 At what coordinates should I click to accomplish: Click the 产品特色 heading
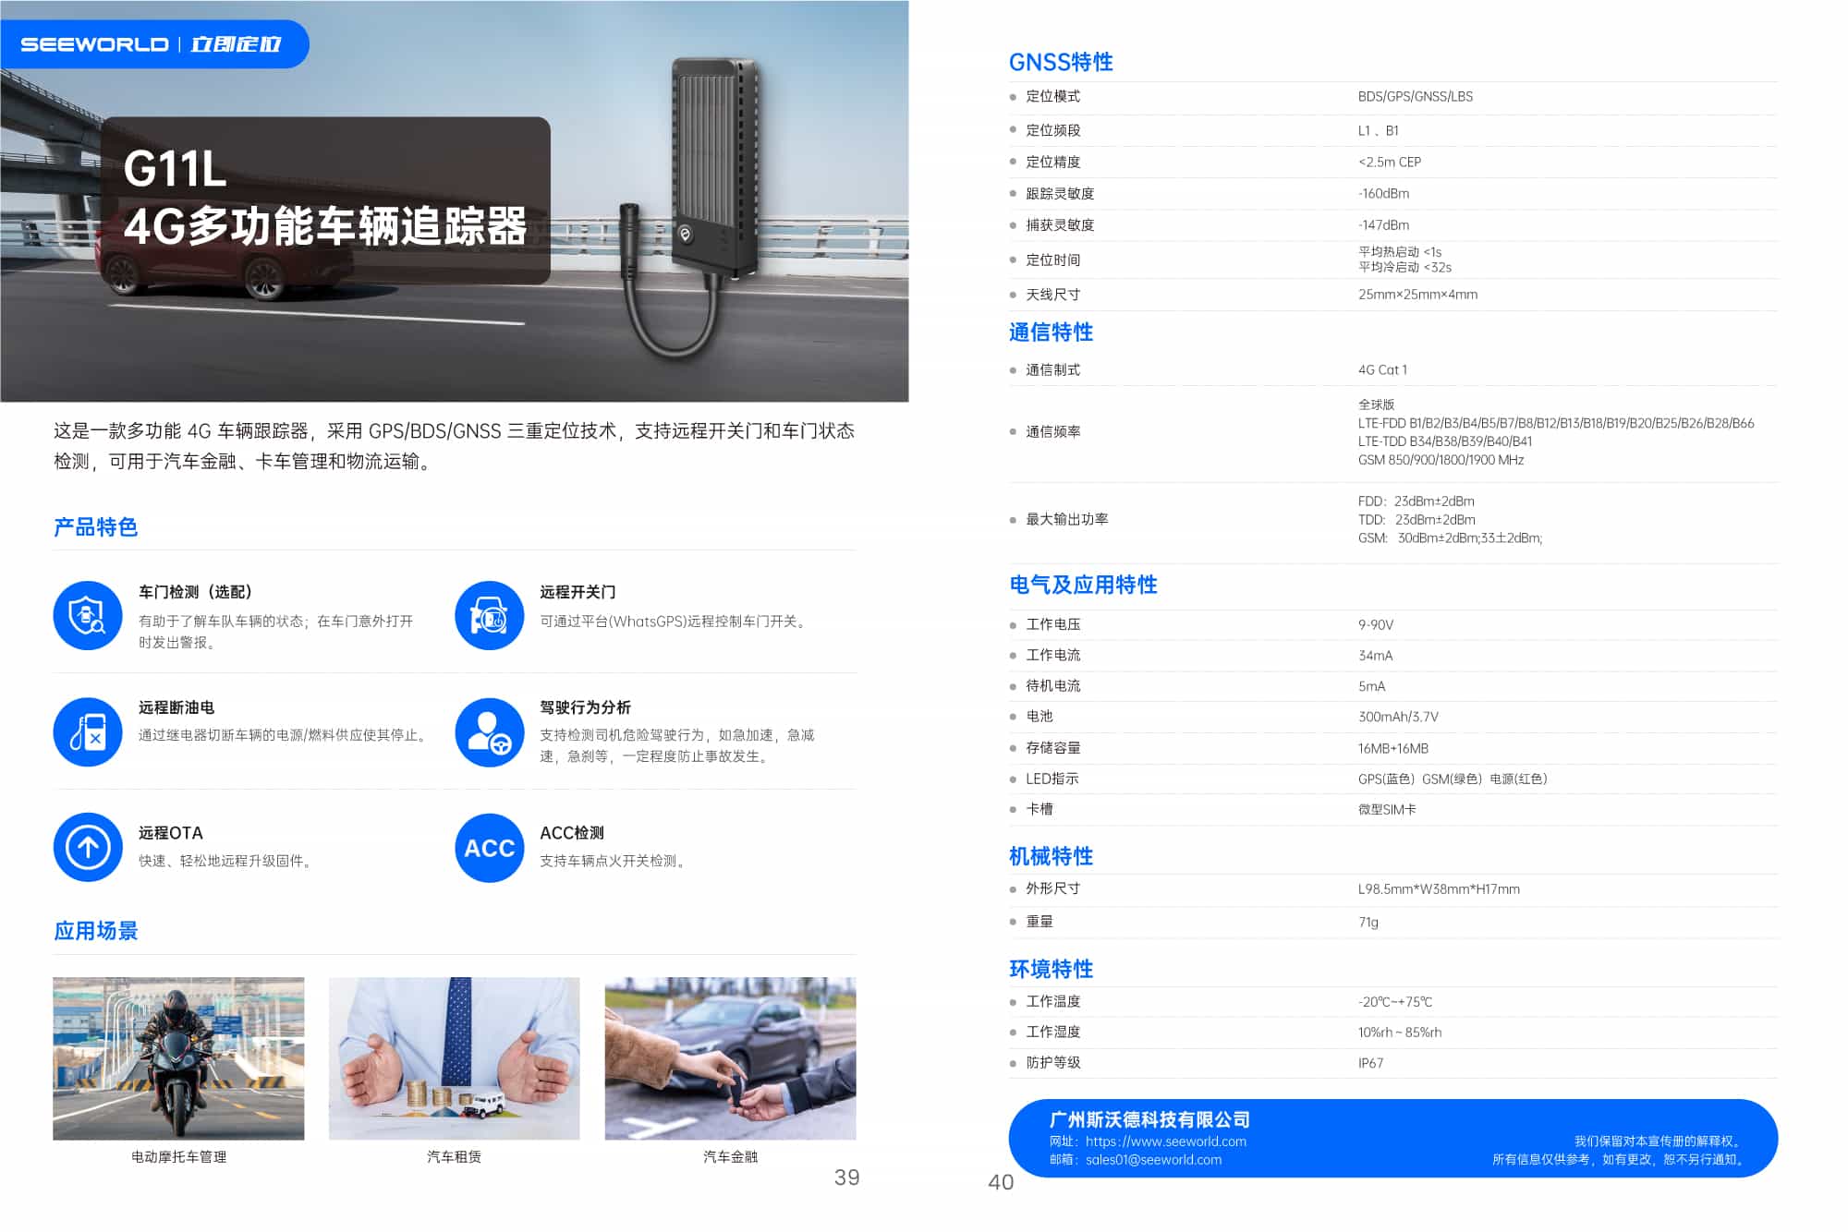point(95,527)
